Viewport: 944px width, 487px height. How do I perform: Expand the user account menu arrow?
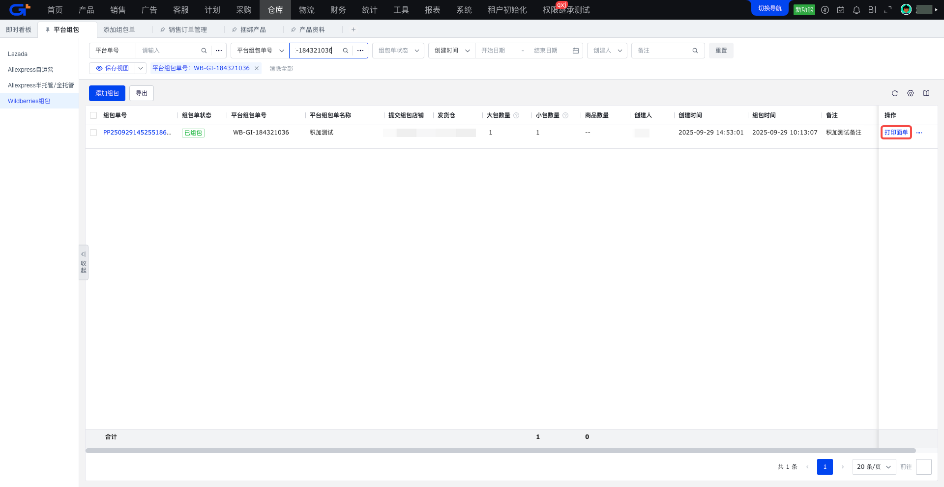(936, 10)
